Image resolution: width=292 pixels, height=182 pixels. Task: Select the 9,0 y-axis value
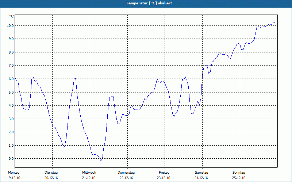coord(11,39)
